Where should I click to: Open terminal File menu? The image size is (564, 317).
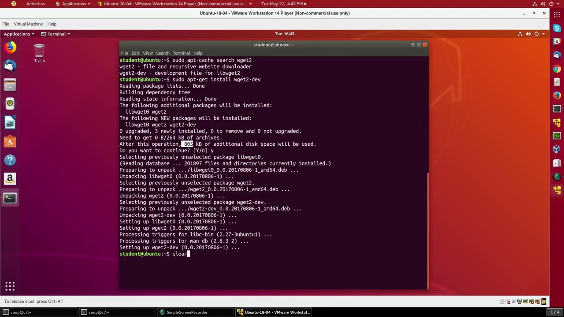124,53
